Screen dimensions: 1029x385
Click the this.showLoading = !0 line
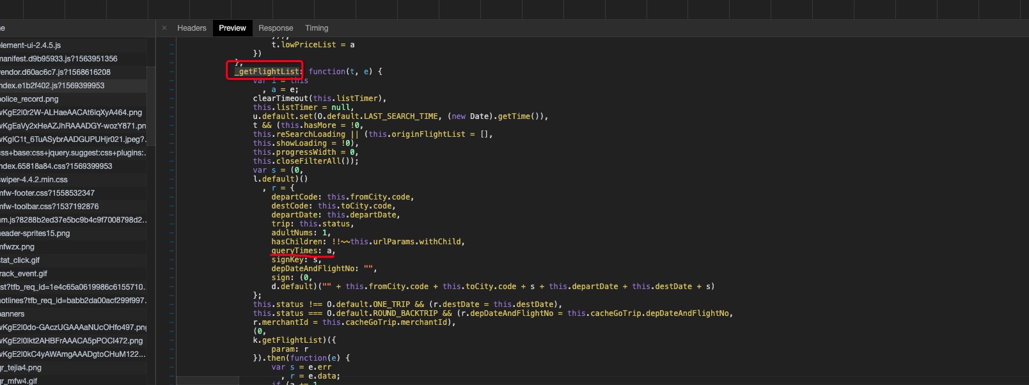(306, 143)
